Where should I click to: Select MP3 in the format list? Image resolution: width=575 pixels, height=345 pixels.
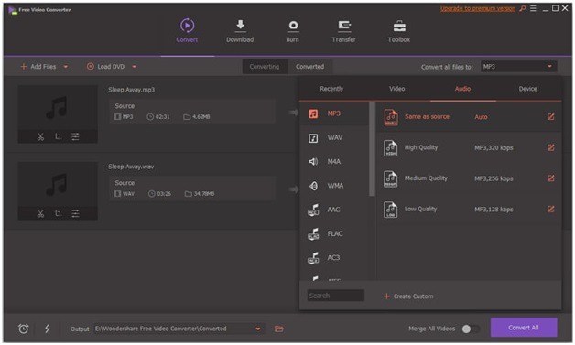coord(334,113)
